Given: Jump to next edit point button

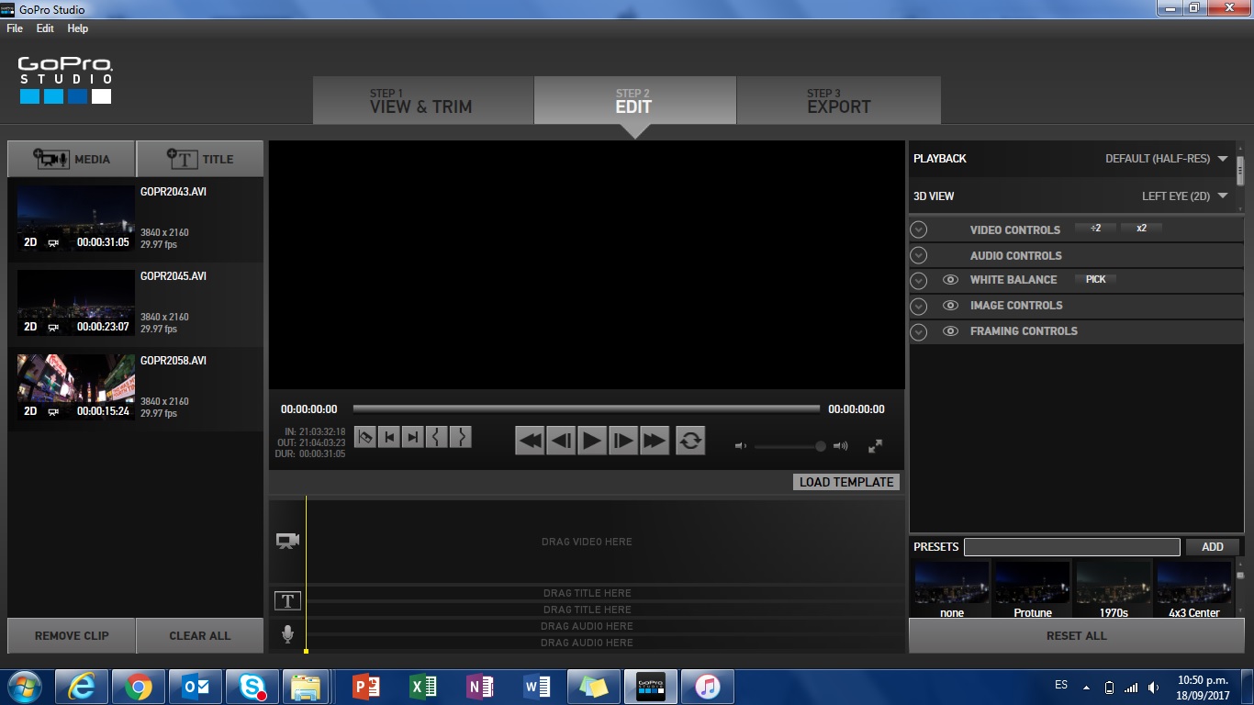Looking at the screenshot, I should pos(413,437).
